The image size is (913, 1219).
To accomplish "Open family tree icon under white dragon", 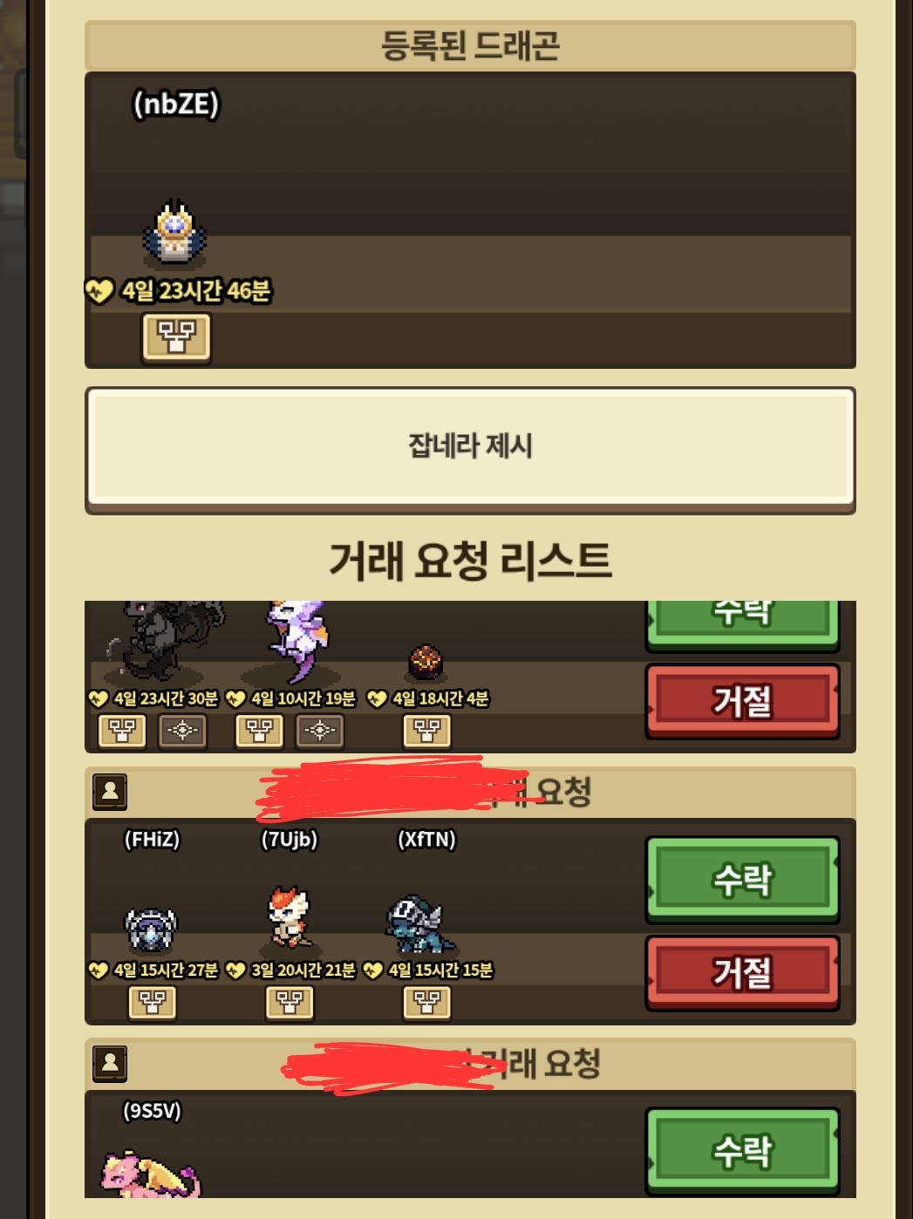I will click(x=259, y=731).
